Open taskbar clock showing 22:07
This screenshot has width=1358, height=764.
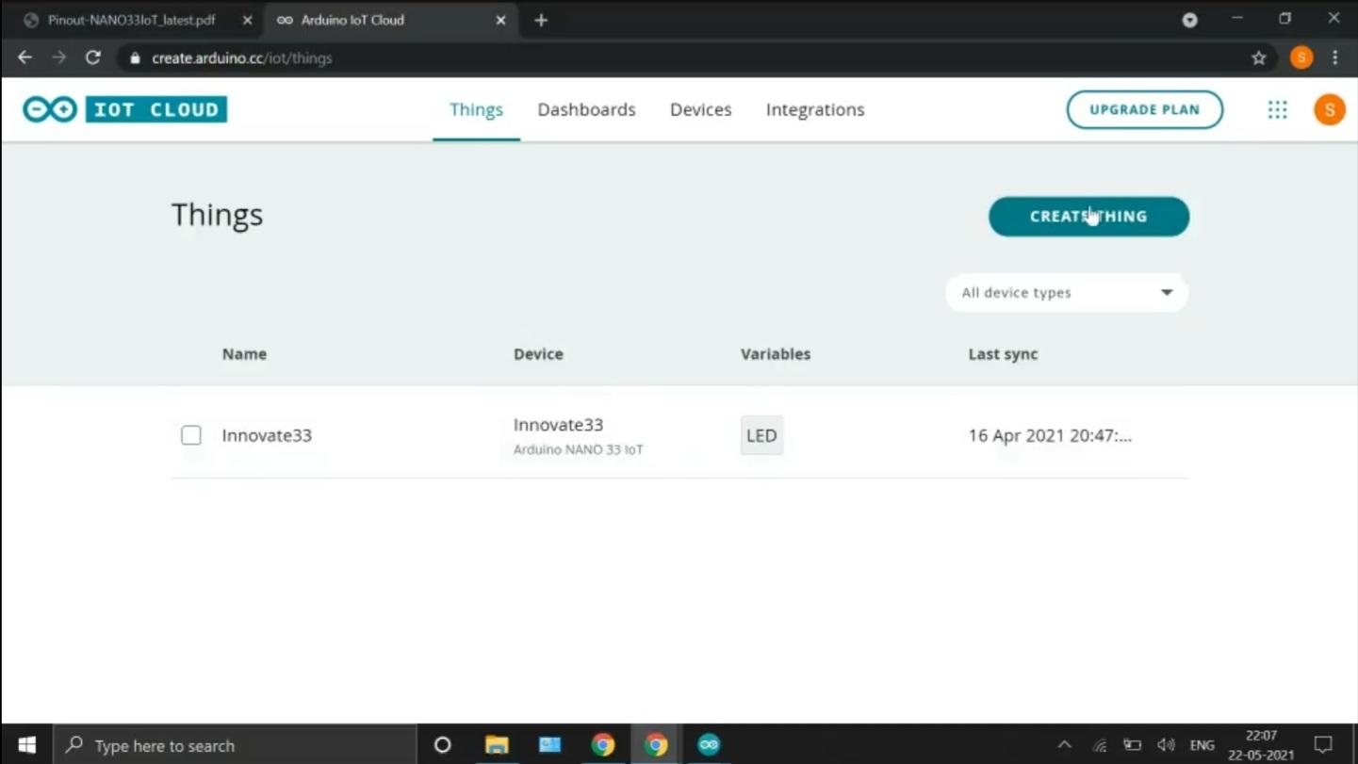1261,745
